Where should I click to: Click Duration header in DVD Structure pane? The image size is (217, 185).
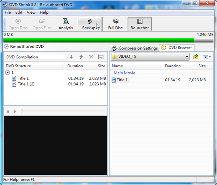pos(74,66)
